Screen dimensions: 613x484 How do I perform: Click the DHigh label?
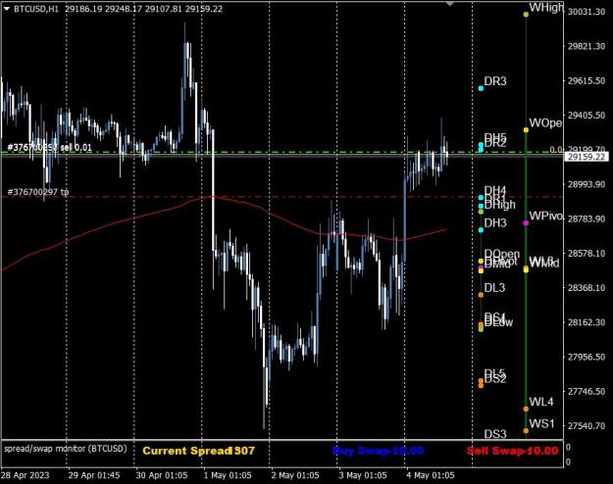[x=499, y=205]
